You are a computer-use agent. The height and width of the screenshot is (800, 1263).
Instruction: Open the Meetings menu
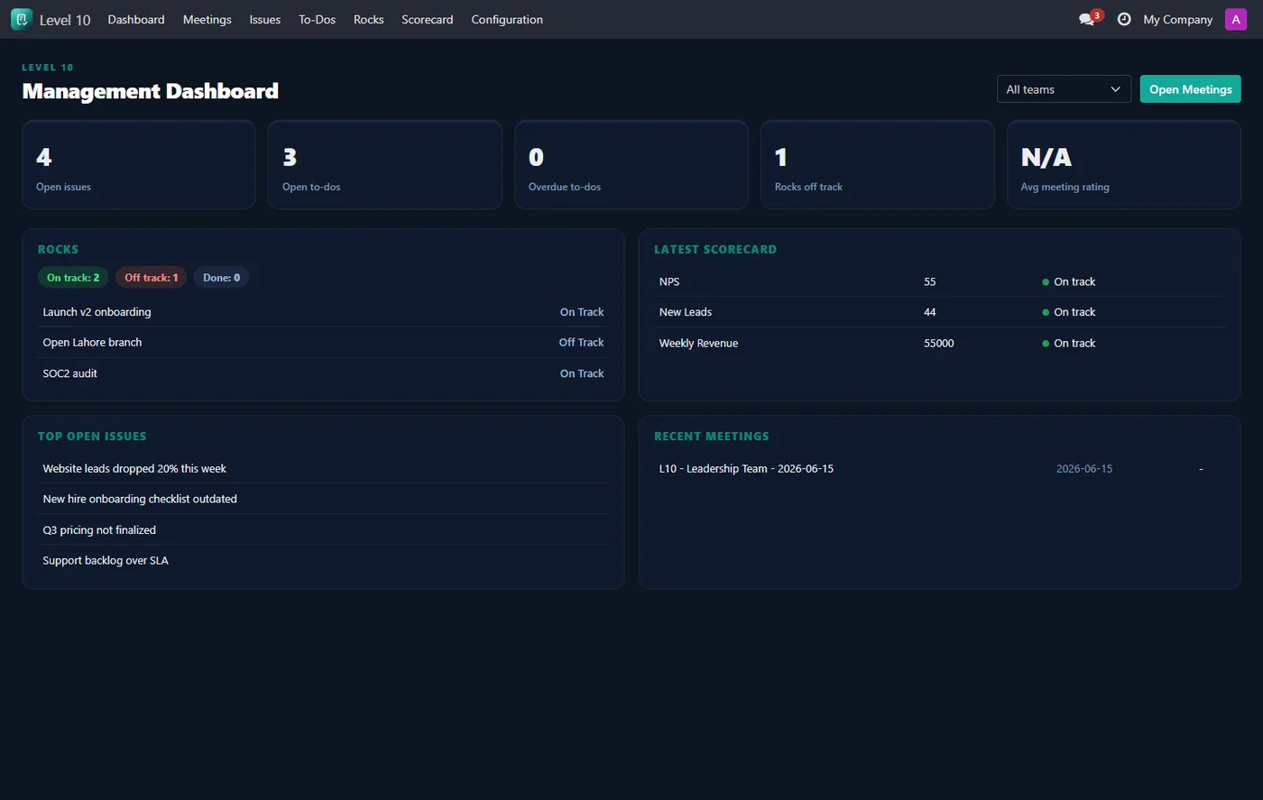pos(207,19)
